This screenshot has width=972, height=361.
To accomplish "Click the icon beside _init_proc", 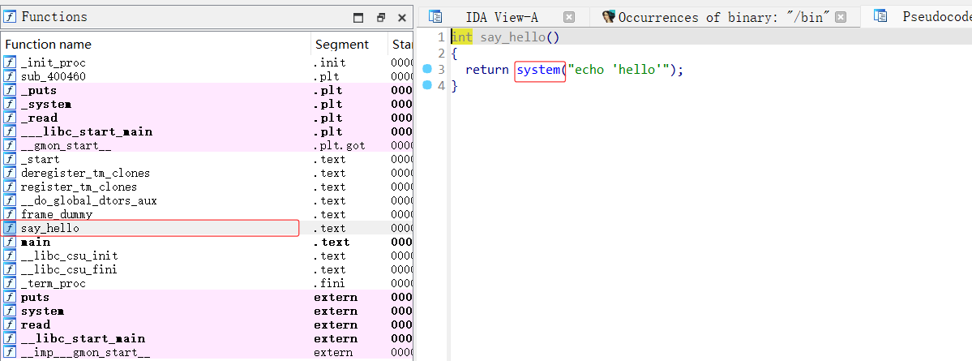I will pyautogui.click(x=10, y=62).
